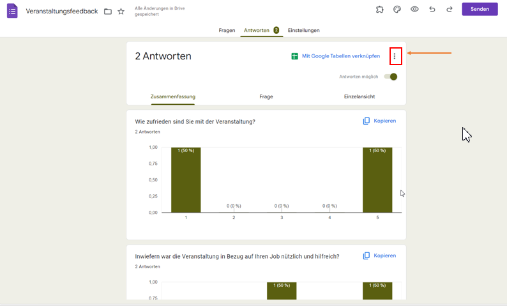Click the form title Veranstaltungsfeedback

click(62, 11)
